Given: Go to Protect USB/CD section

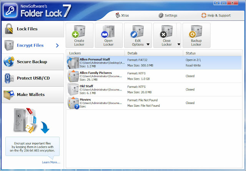Looking at the screenshot, I should [33, 78].
